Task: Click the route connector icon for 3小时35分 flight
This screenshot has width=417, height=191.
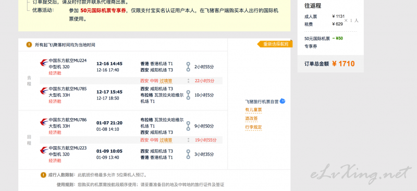Action: [188, 154]
